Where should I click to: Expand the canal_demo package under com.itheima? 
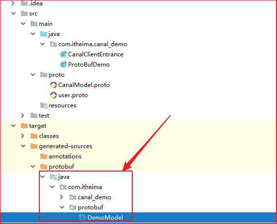pyautogui.click(x=62, y=197)
